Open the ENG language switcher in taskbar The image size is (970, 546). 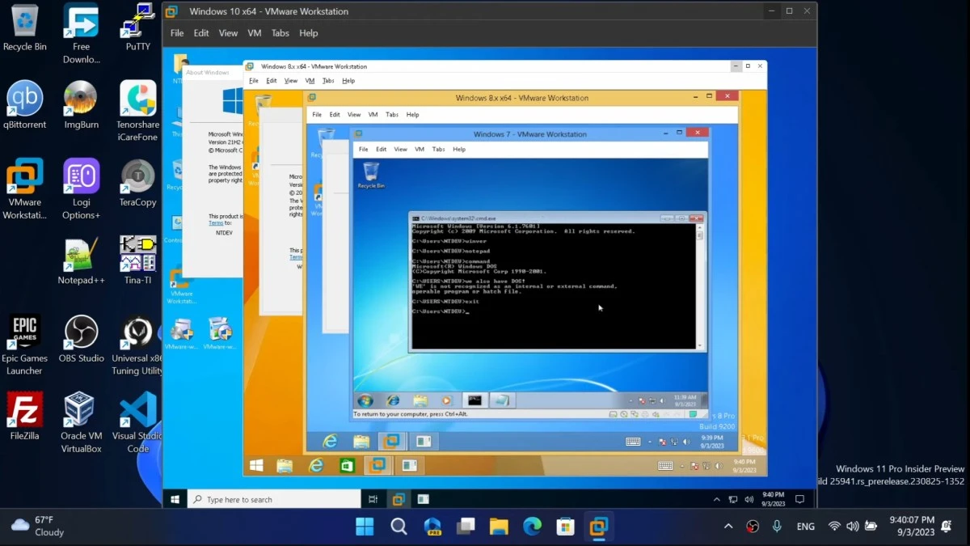805,527
